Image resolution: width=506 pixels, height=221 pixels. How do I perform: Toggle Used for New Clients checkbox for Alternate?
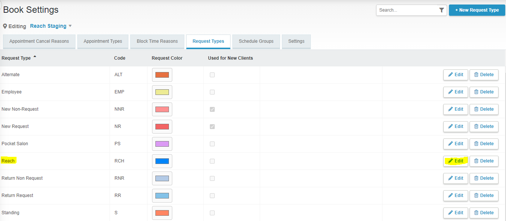click(212, 75)
